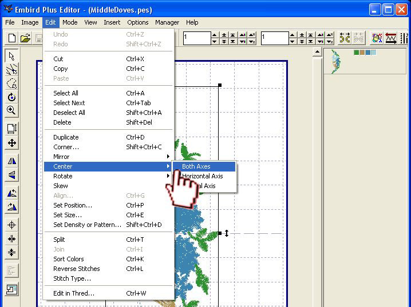This screenshot has width=411, height=307.
Task: Select the four-arrow move tool
Action: [11, 143]
